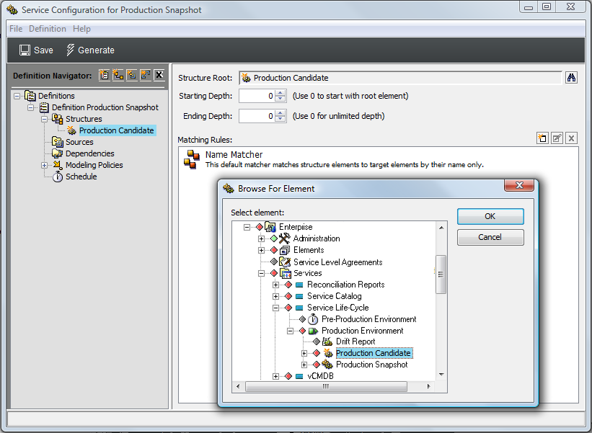Click the Generate toolbar button
The image size is (592, 433).
(90, 50)
